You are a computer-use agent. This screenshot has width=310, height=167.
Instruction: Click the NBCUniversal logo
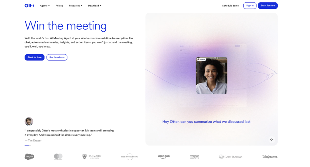tap(130, 157)
